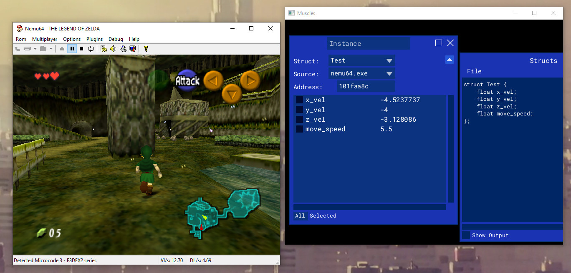The height and width of the screenshot is (273, 571).
Task: Click the "DL/s: 4.69" status bar entry
Action: pyautogui.click(x=200, y=260)
